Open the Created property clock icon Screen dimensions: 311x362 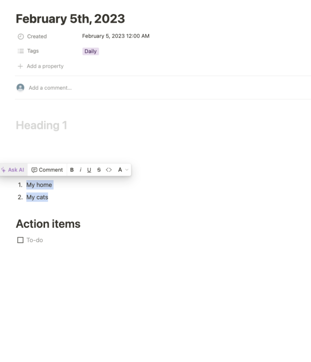tap(20, 36)
